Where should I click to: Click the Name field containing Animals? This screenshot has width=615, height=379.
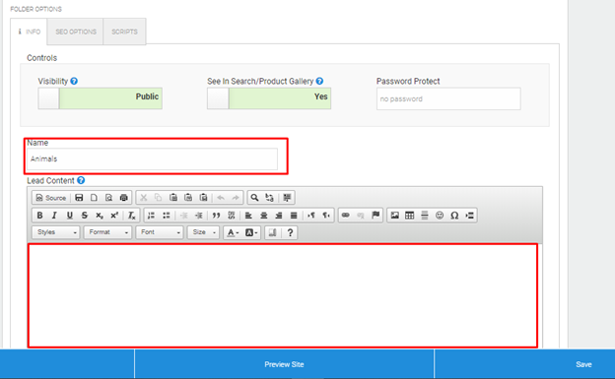point(152,158)
